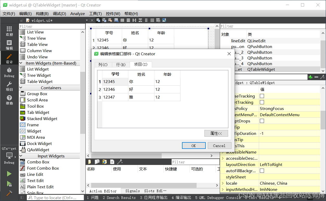Collapse Item Widgets (Item-Based) category
Viewport: 326px width, 201px height.
tap(21, 63)
